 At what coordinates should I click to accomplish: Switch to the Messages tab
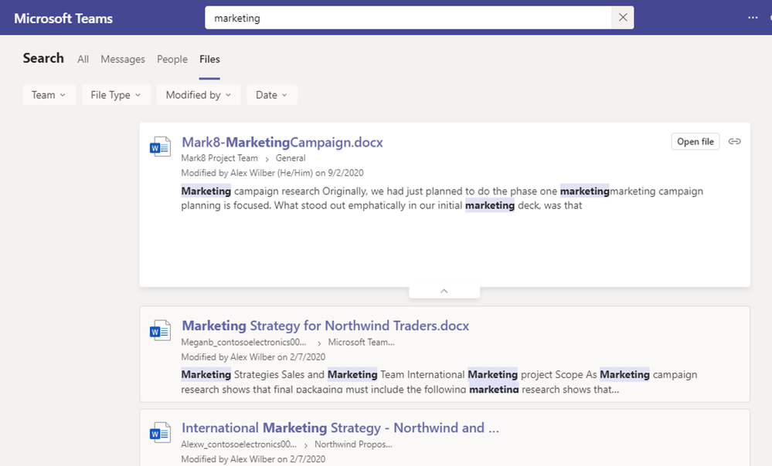123,59
